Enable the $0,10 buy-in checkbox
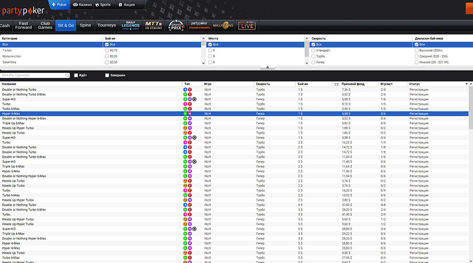The width and height of the screenshot is (473, 263). 107,50
